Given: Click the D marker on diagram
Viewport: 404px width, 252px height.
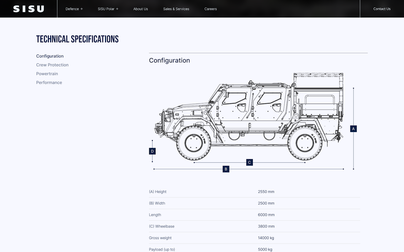Looking at the screenshot, I should pos(152,151).
